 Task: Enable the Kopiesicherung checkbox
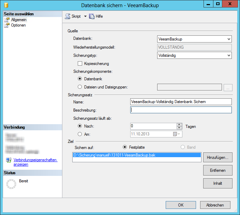click(80, 64)
